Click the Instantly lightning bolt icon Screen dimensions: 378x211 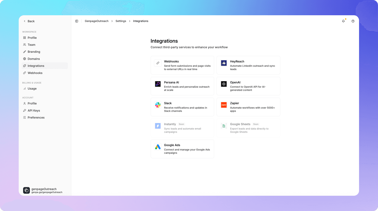(x=158, y=126)
